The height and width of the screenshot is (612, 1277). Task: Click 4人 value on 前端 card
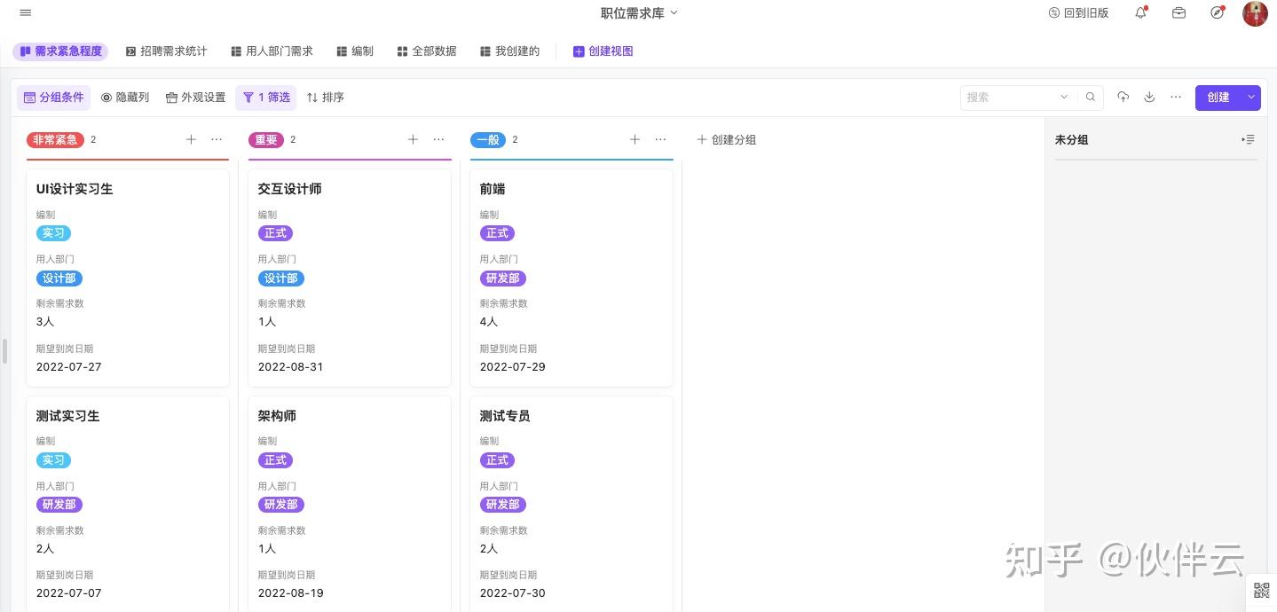489,322
